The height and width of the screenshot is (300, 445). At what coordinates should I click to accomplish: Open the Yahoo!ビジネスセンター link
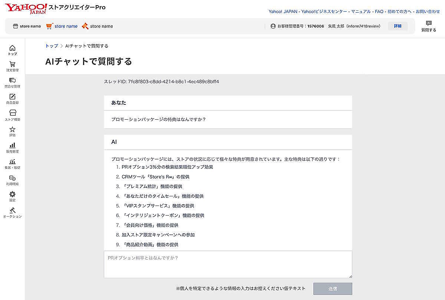324,11
